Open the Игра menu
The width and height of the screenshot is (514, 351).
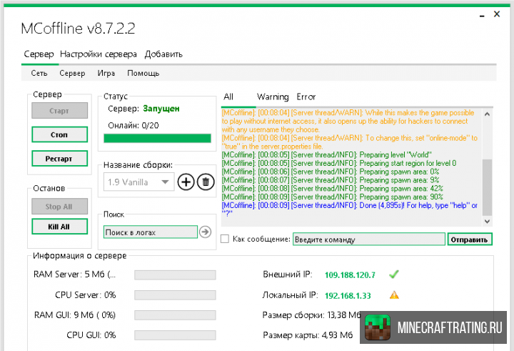click(x=106, y=73)
